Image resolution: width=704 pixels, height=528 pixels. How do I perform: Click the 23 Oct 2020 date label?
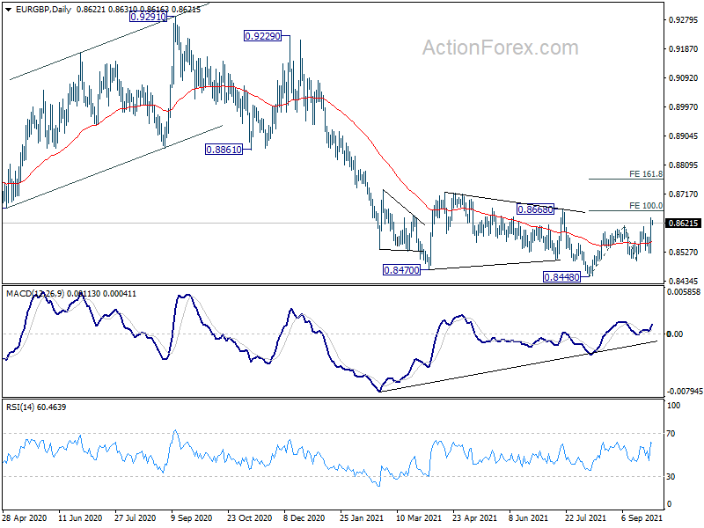click(x=249, y=517)
